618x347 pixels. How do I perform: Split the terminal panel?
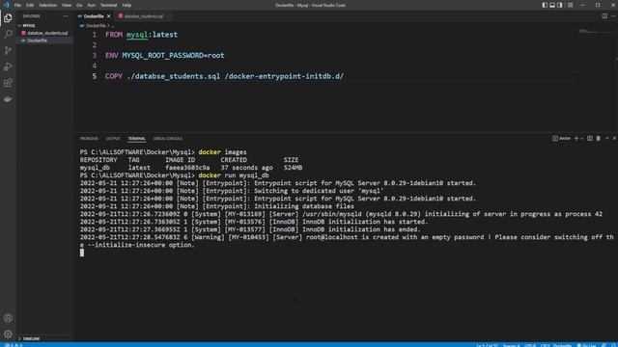(590, 139)
